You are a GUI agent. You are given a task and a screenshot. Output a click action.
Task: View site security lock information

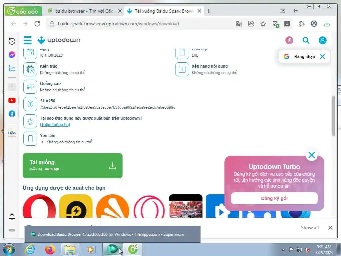coord(52,24)
